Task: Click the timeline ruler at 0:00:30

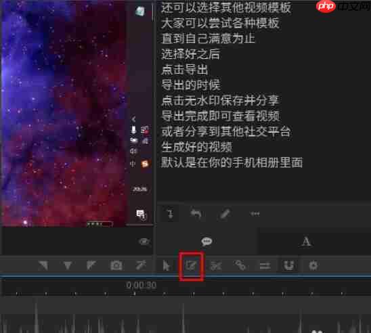Action: [x=141, y=285]
